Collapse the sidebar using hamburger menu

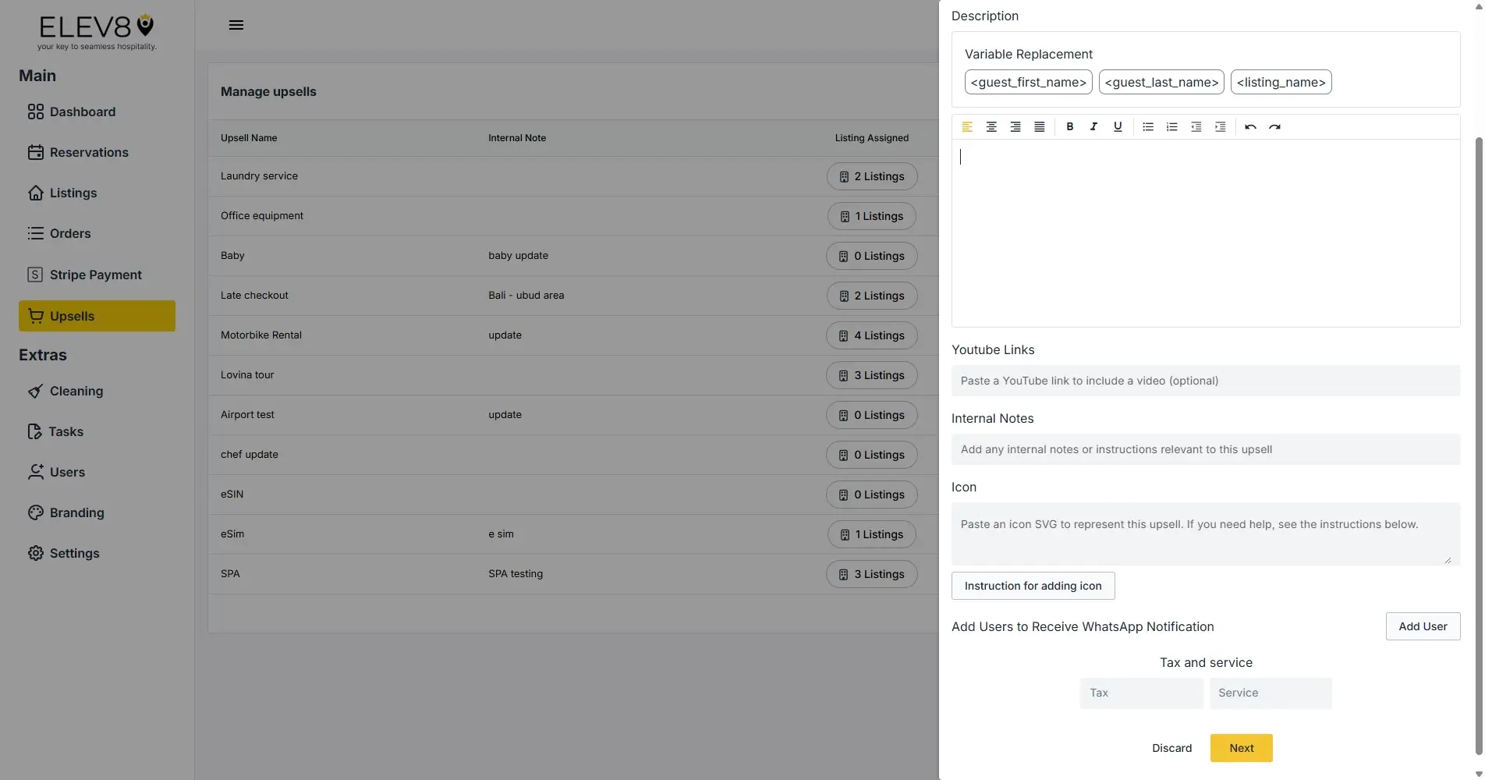(236, 24)
